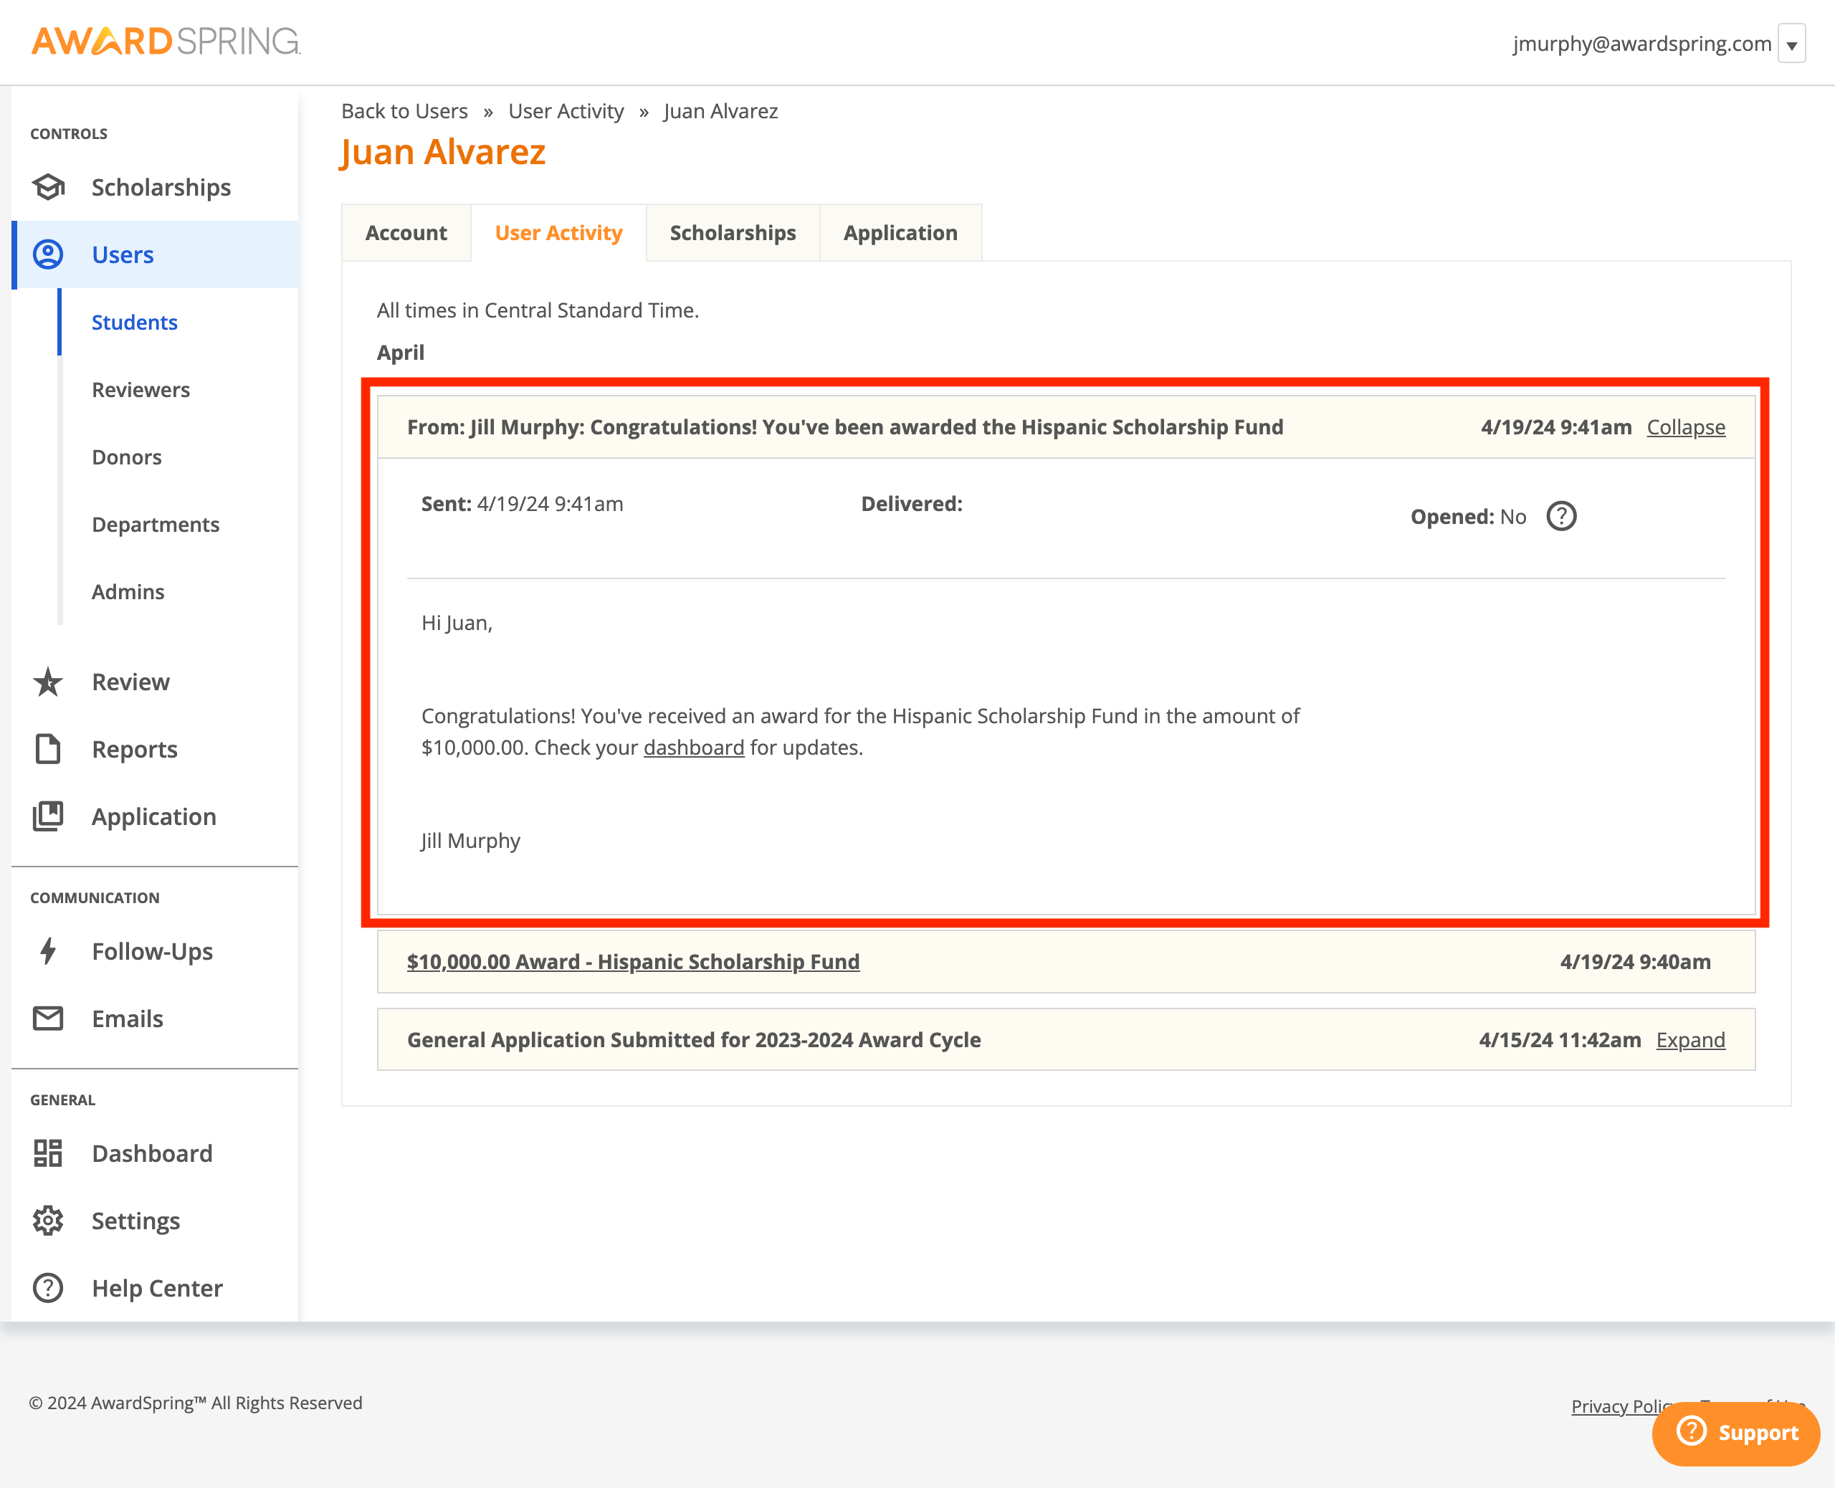Viewport: 1835px width, 1488px height.
Task: Open the Settings gear icon
Action: [48, 1220]
